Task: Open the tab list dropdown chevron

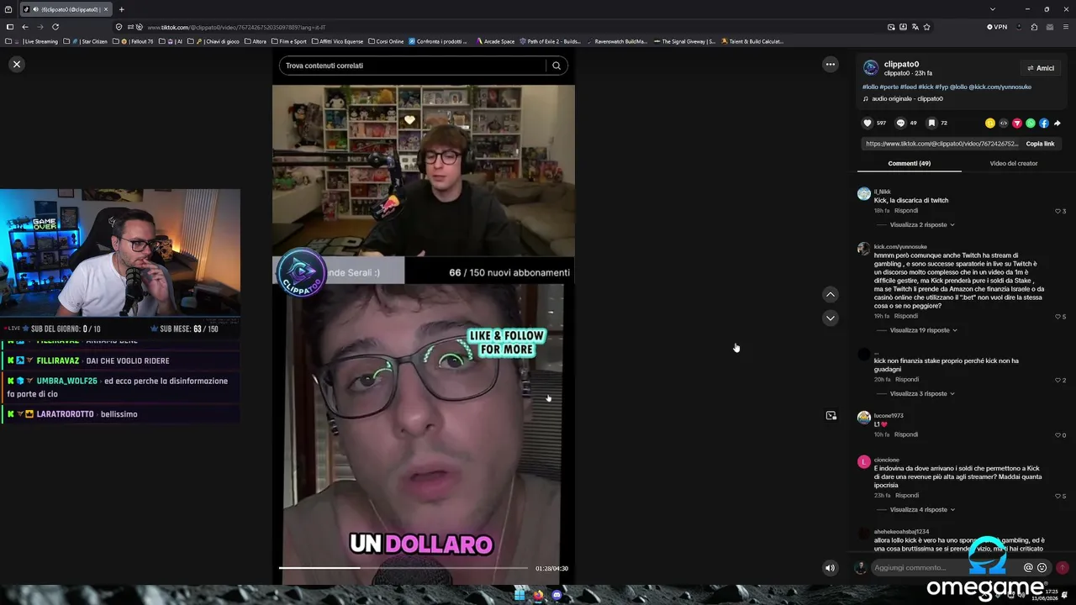Action: click(x=992, y=9)
